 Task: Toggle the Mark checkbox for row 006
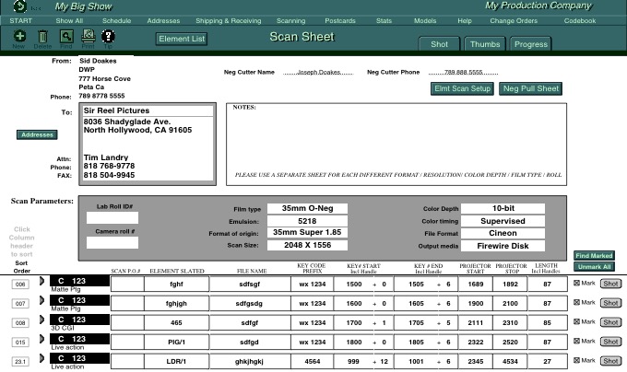(x=577, y=285)
